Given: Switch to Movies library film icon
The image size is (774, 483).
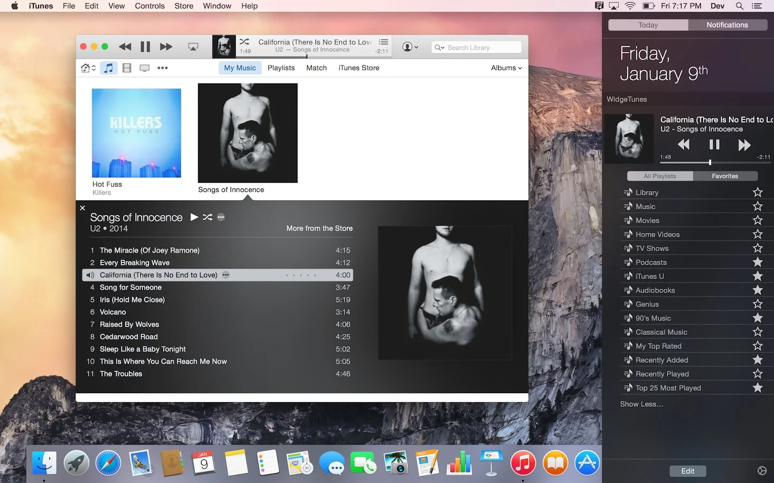Looking at the screenshot, I should (127, 68).
